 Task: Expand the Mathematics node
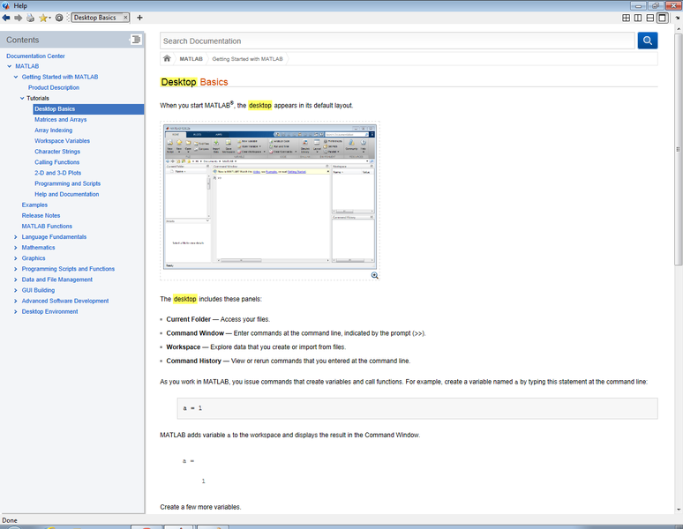pyautogui.click(x=16, y=248)
